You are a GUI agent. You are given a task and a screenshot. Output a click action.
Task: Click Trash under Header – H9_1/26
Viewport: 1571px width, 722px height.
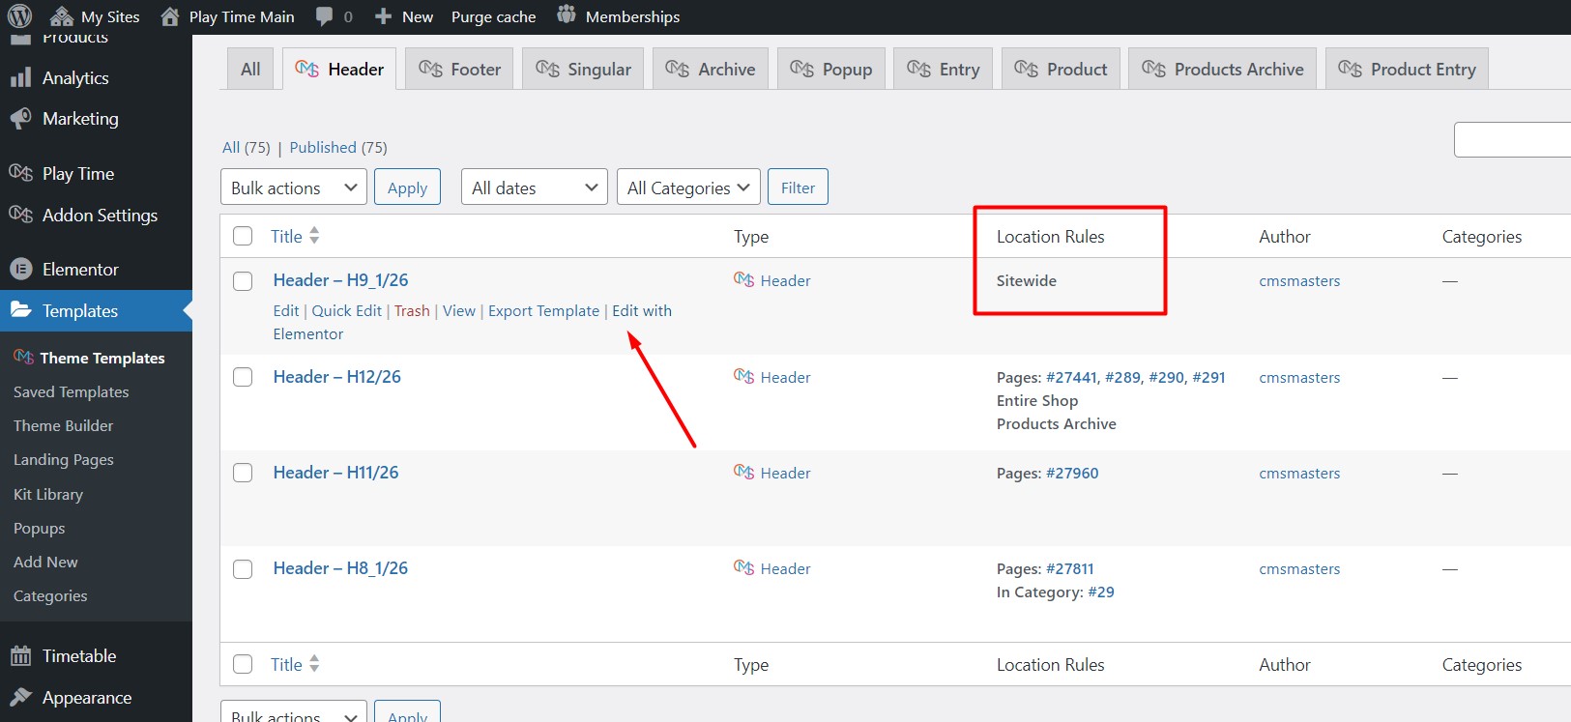coord(412,310)
